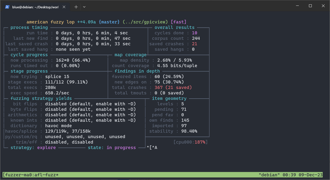Click the fuzzer-ma0:afl-fuzz tmux window label
330x180 pixels.
[31, 174]
